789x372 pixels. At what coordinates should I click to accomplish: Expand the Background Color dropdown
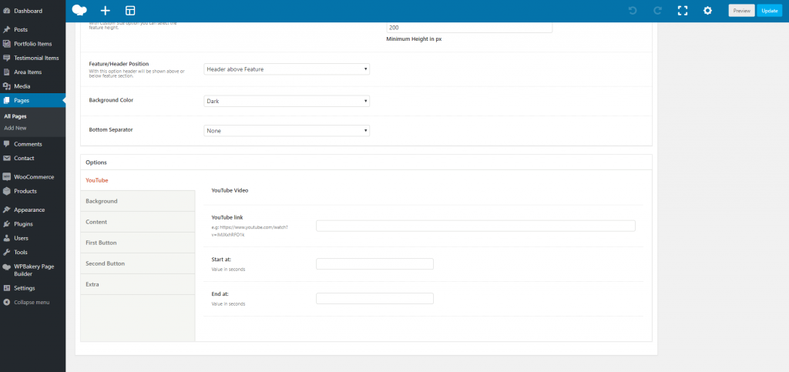(x=286, y=101)
